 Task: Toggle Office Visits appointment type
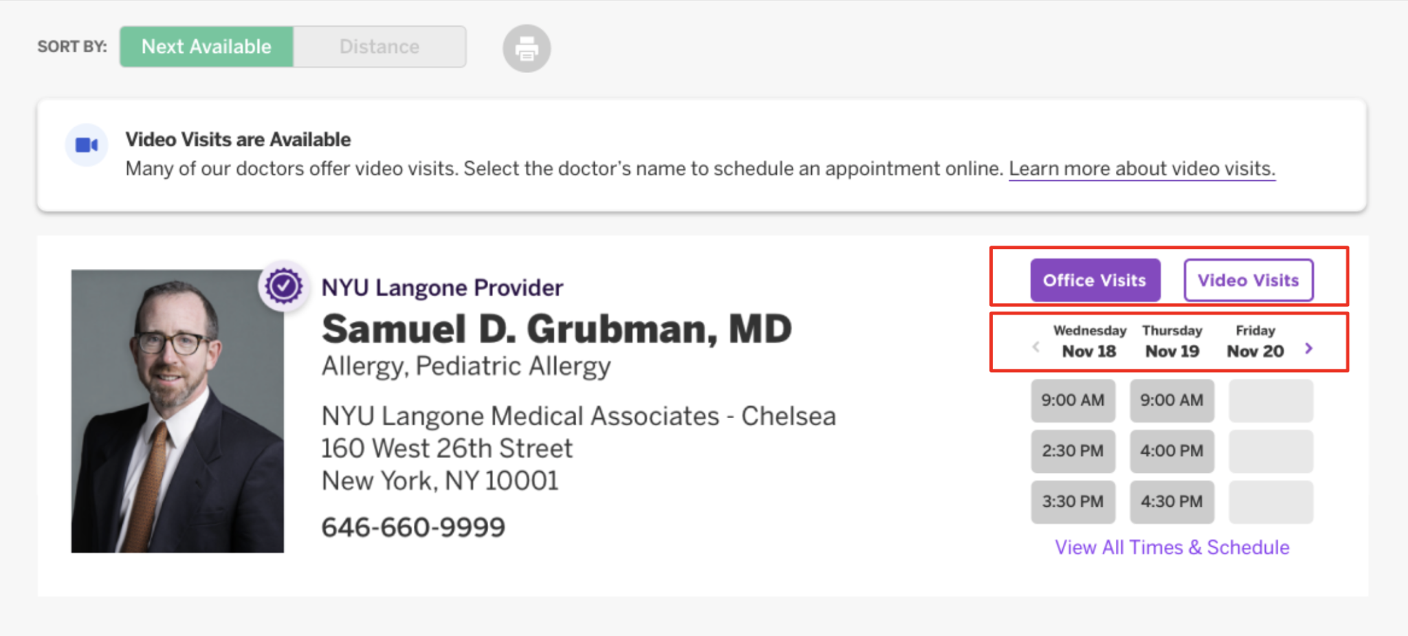(x=1094, y=280)
